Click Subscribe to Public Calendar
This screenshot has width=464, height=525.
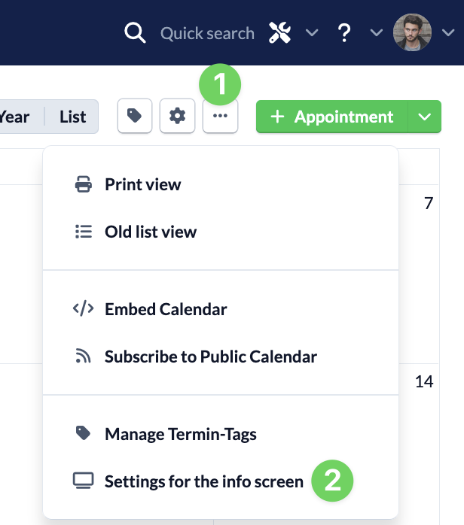(x=210, y=357)
